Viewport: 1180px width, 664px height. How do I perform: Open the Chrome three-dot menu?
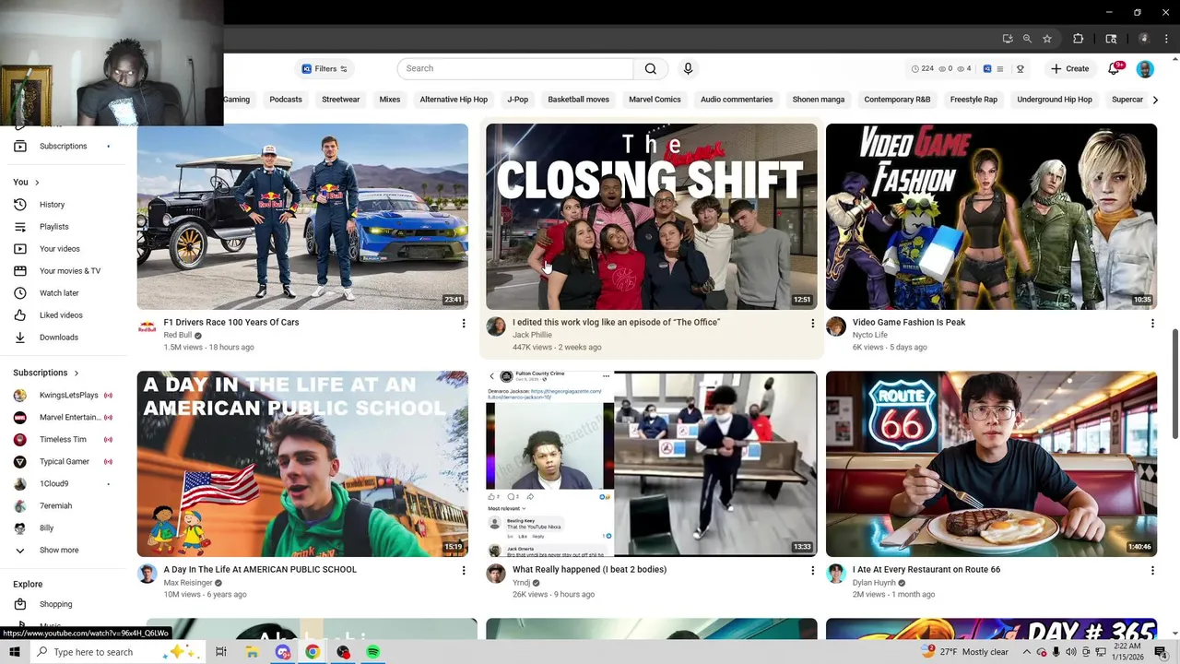(1164, 39)
